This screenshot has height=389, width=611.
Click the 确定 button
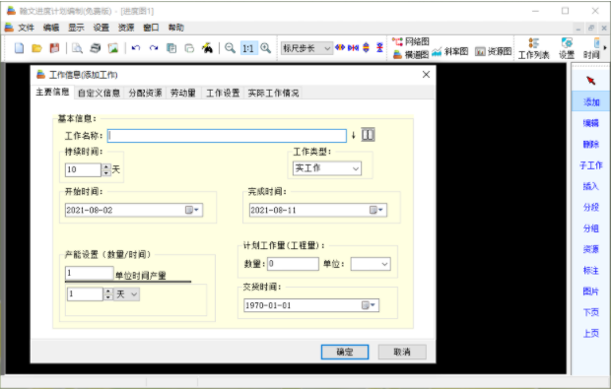click(345, 352)
